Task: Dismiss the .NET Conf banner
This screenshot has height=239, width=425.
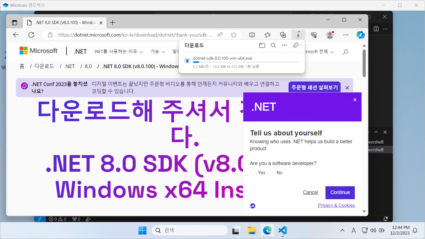Action: (x=347, y=88)
